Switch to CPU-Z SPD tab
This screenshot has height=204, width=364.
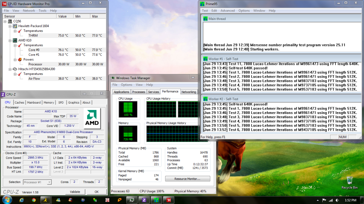[61, 103]
